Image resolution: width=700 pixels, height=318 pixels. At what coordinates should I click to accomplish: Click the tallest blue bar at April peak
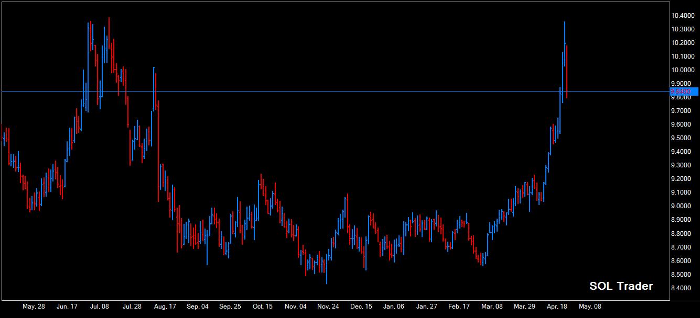pyautogui.click(x=564, y=44)
